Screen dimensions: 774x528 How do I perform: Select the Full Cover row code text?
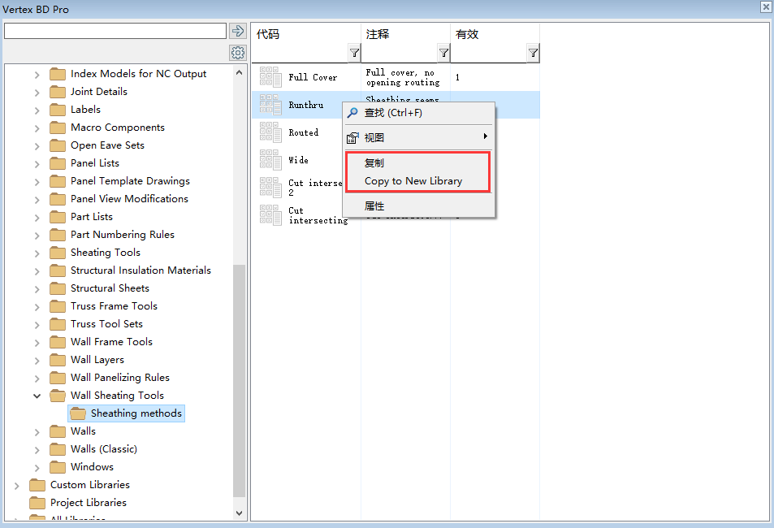(313, 77)
